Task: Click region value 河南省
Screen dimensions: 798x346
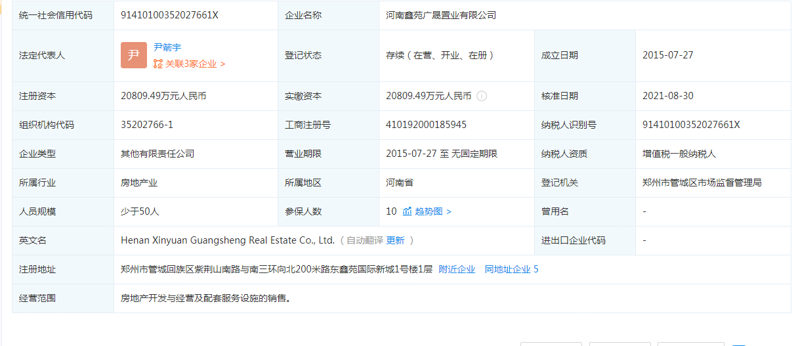Action: [400, 183]
